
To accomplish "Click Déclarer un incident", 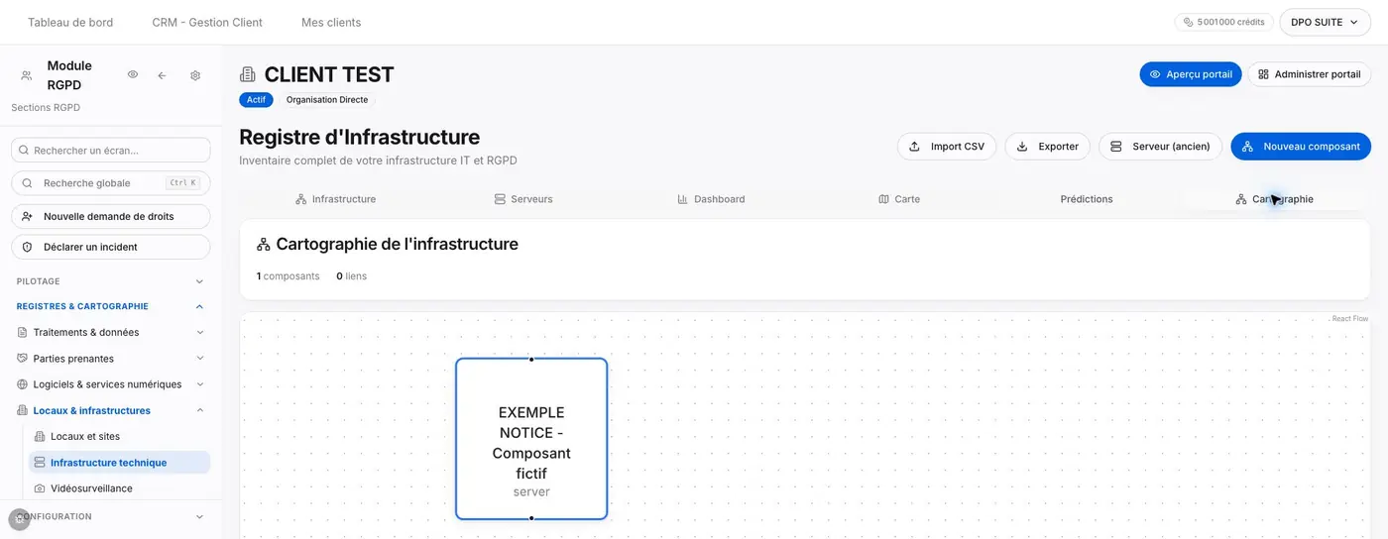I will click(111, 247).
